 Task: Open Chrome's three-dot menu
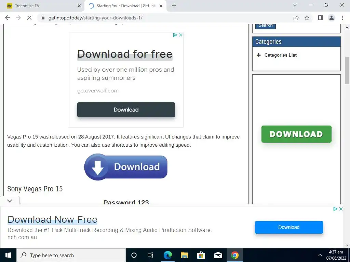click(342, 18)
